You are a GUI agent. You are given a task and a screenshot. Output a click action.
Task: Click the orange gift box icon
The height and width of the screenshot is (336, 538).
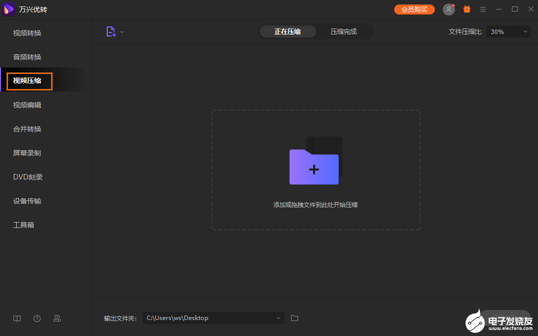pyautogui.click(x=467, y=9)
